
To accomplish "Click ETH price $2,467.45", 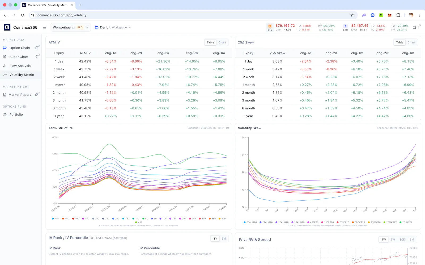I will pos(360,26).
